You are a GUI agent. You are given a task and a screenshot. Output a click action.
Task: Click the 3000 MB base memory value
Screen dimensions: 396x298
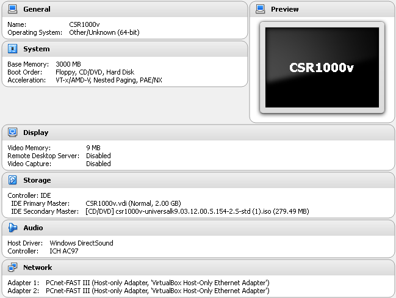68,64
